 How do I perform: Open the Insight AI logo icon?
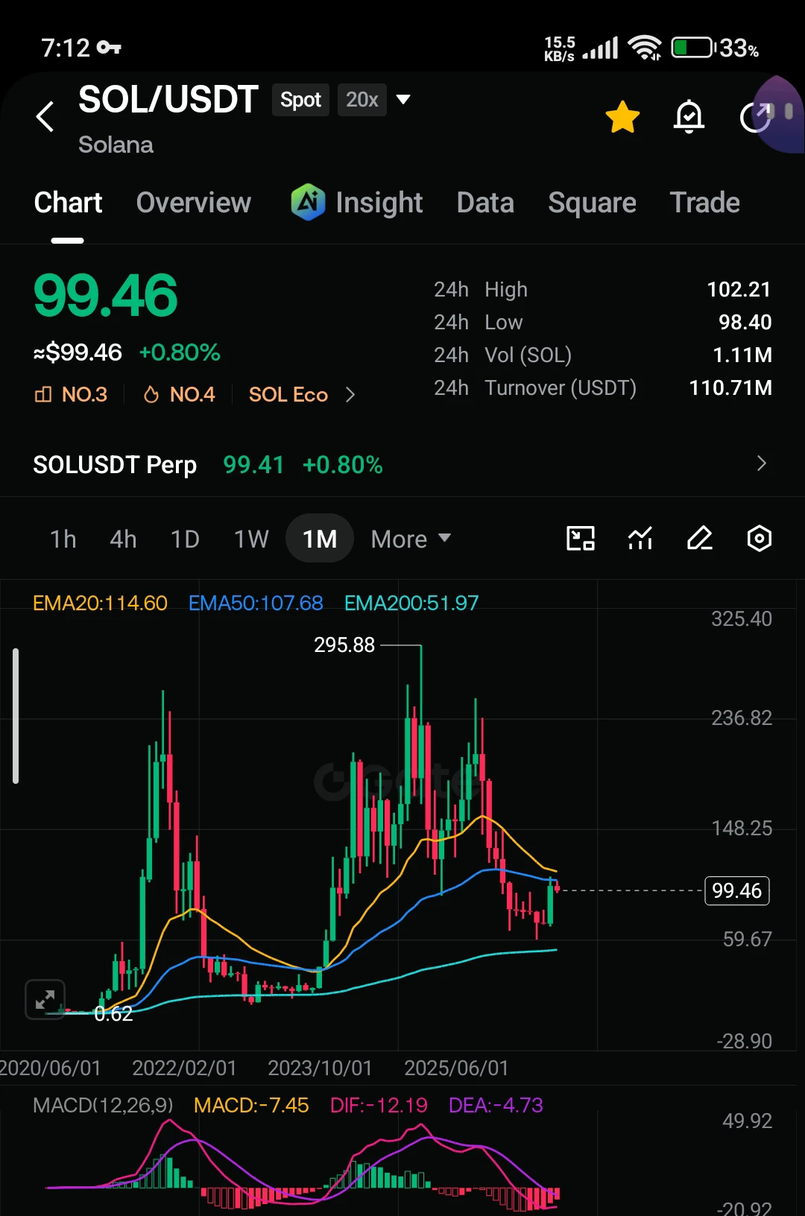[x=308, y=202]
